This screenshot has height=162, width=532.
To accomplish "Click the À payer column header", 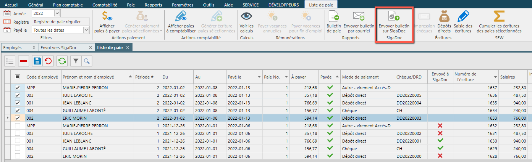I will 304,77.
